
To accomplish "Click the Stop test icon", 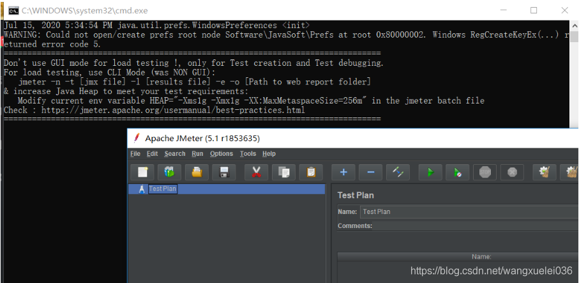I will [x=485, y=172].
